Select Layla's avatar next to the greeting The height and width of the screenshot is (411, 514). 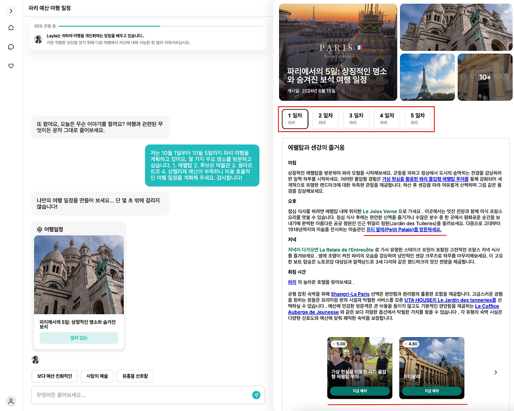[x=38, y=39]
